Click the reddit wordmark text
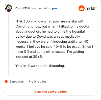The width and height of the screenshot is (101, 100). [x=91, y=8]
